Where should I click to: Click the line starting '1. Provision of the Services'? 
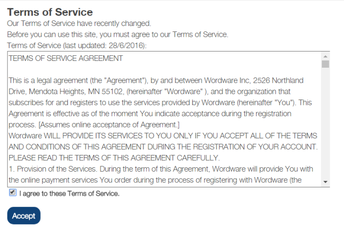(161, 169)
